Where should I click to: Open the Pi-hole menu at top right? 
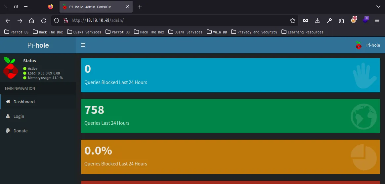tap(368, 45)
